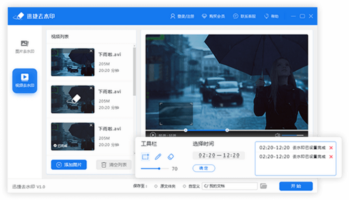Viewport: 349px width, 200px height.
Task: Select 自定义 save location option
Action: coord(184,186)
